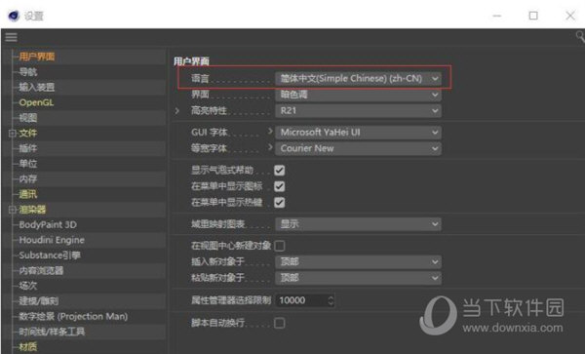This screenshot has height=354, width=585.
Task: Click the search magnifier icon
Action: point(580,36)
